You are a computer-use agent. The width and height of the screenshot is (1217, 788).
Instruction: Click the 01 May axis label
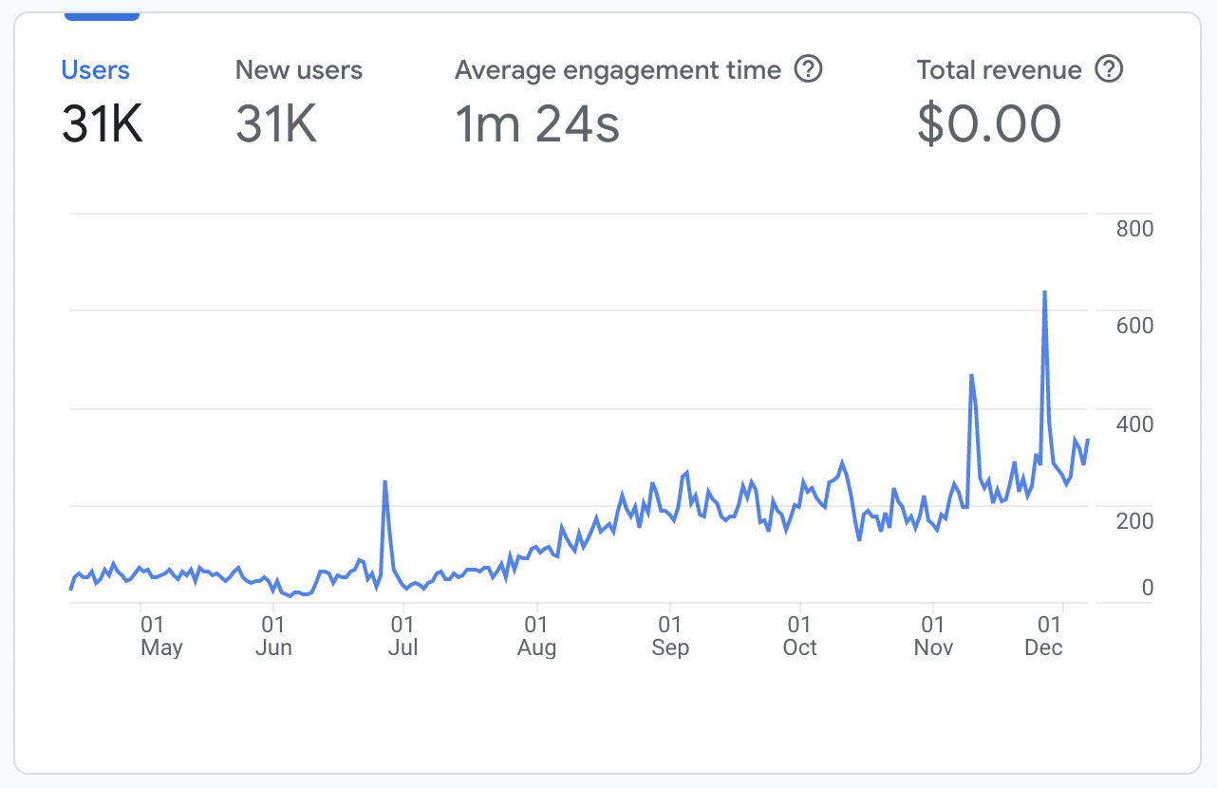click(160, 636)
